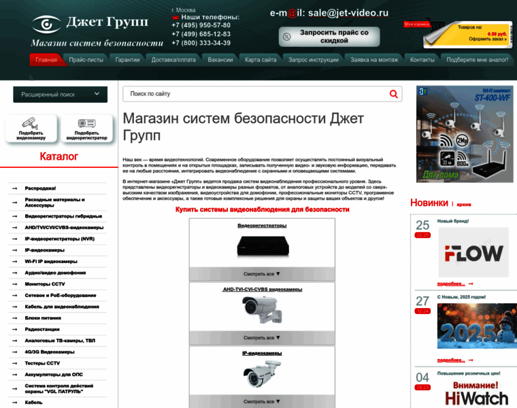Go to 'Доставка/оплата' menu item
The height and width of the screenshot is (408, 517).
(170, 60)
